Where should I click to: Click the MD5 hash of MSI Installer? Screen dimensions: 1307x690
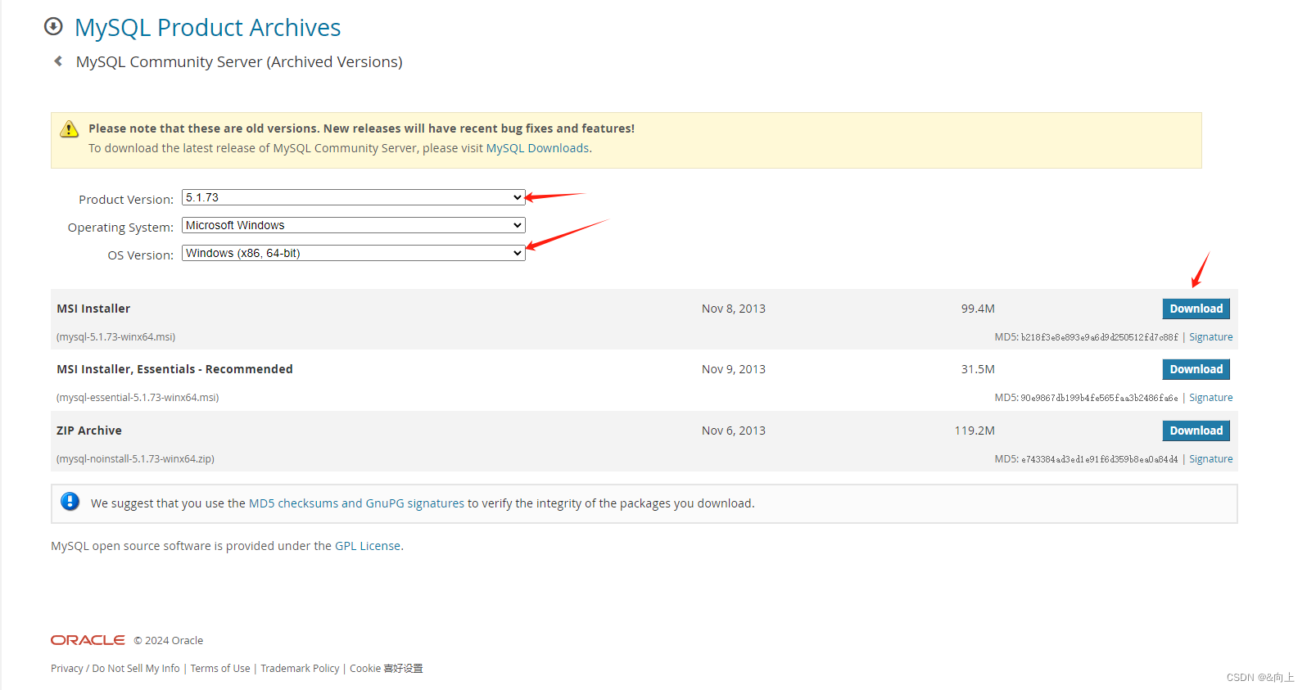pos(1099,337)
